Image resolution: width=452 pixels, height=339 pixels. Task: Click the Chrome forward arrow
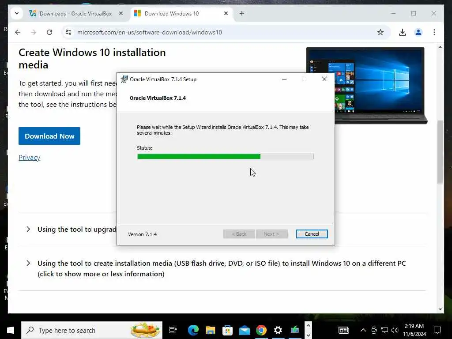[34, 32]
